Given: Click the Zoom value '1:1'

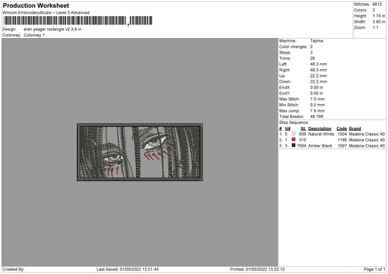Looking at the screenshot, I should (x=375, y=27).
